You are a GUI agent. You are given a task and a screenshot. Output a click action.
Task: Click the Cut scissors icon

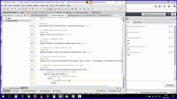19,9
